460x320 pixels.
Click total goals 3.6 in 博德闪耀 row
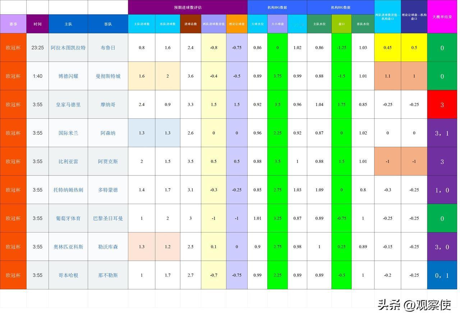[x=190, y=76]
